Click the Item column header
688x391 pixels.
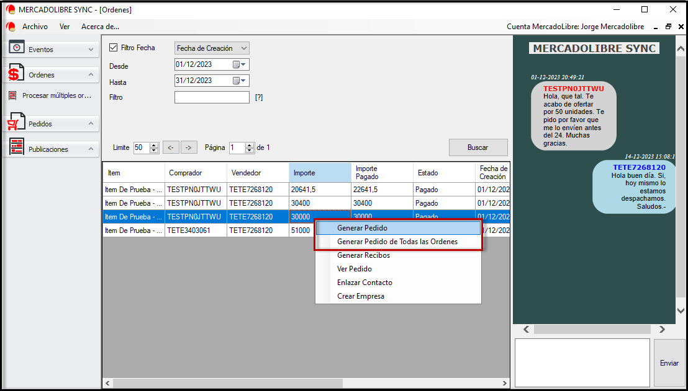(134, 173)
